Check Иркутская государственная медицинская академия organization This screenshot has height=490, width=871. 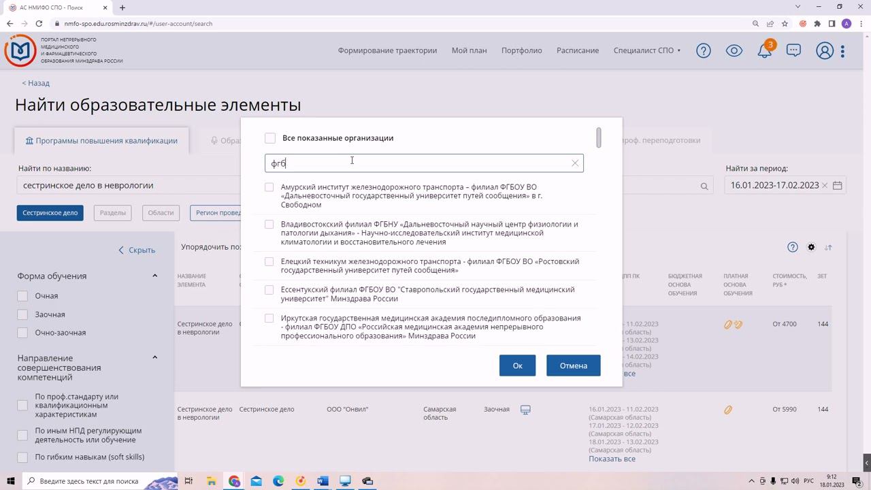[x=269, y=318]
